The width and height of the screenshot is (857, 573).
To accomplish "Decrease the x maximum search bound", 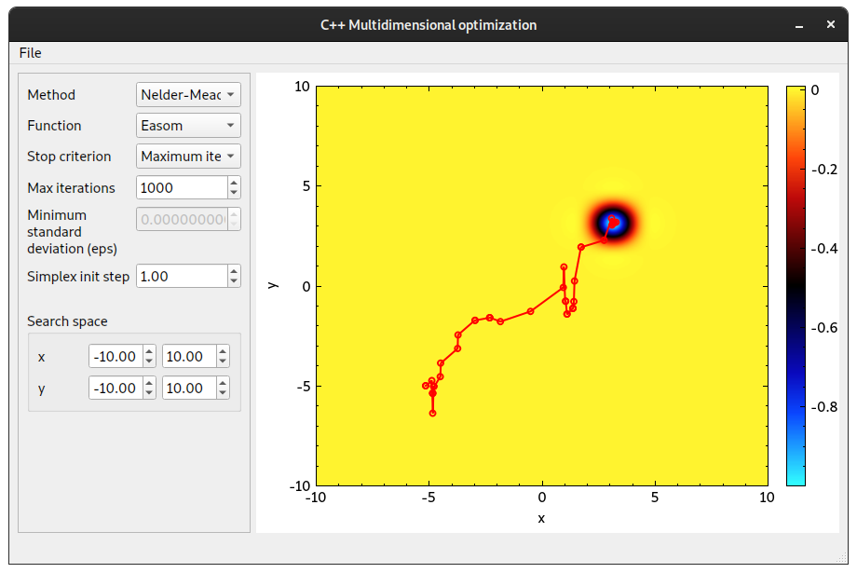I will click(x=223, y=362).
